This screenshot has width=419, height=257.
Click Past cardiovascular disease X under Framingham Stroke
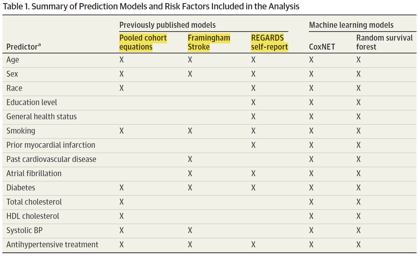190,160
